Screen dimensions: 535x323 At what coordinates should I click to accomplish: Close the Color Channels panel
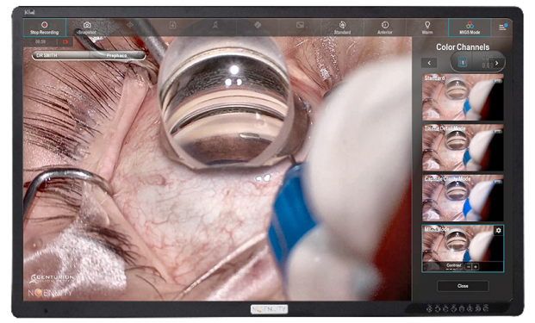(x=463, y=286)
